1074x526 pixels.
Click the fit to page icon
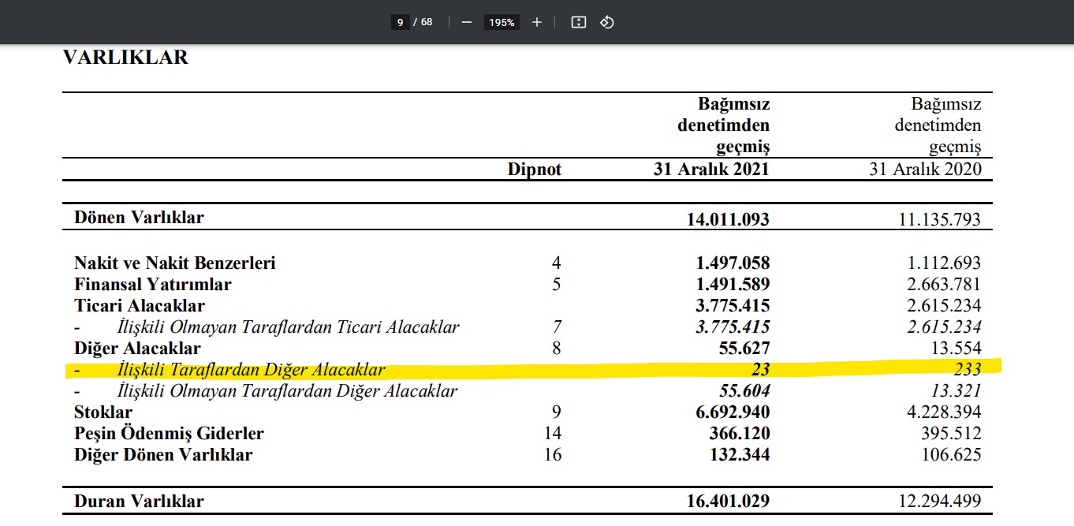point(578,22)
